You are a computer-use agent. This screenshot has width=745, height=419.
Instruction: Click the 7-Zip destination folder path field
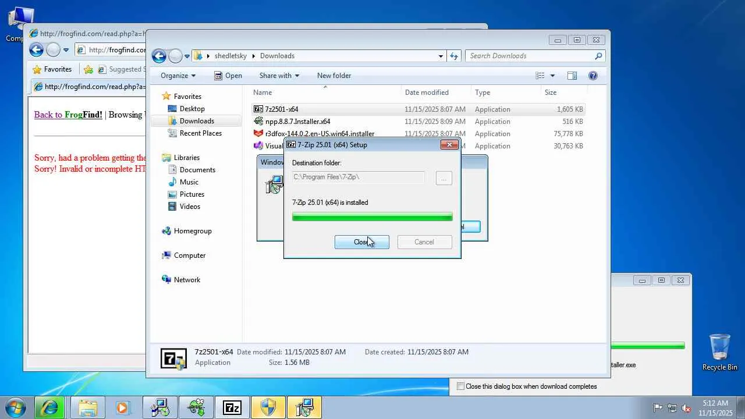coord(359,177)
